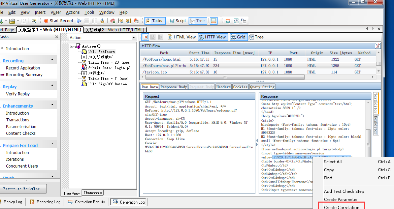This screenshot has width=394, height=209.
Task: Open Verify Replay task
Action: coord(18,94)
